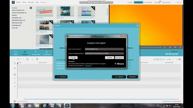Select the Rock Electronique (11) category
193x108 pixels.
coord(18,20)
